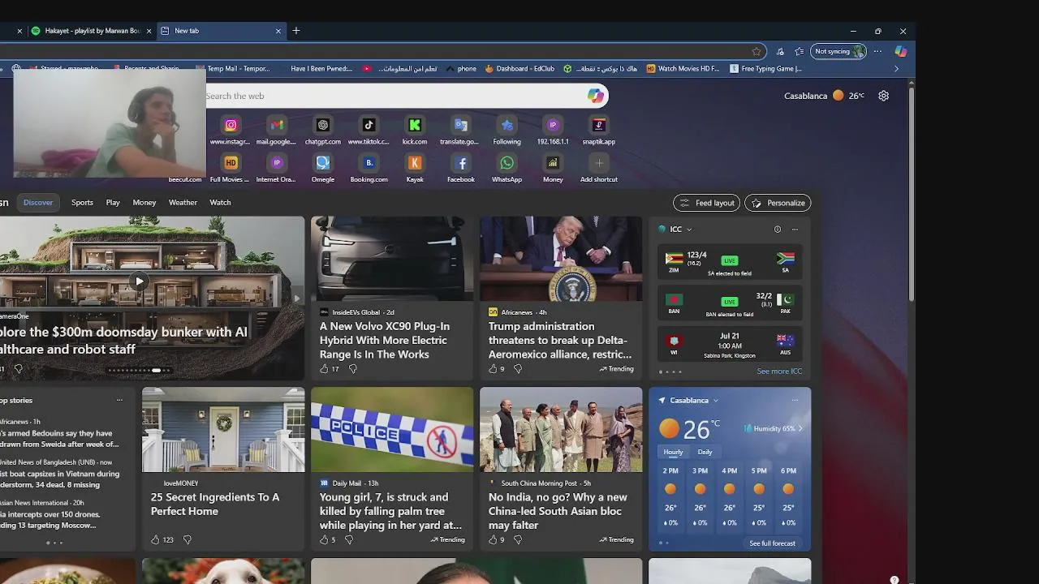Viewport: 1039px width, 584px height.
Task: Open the Following shortcut tile
Action: point(507,125)
